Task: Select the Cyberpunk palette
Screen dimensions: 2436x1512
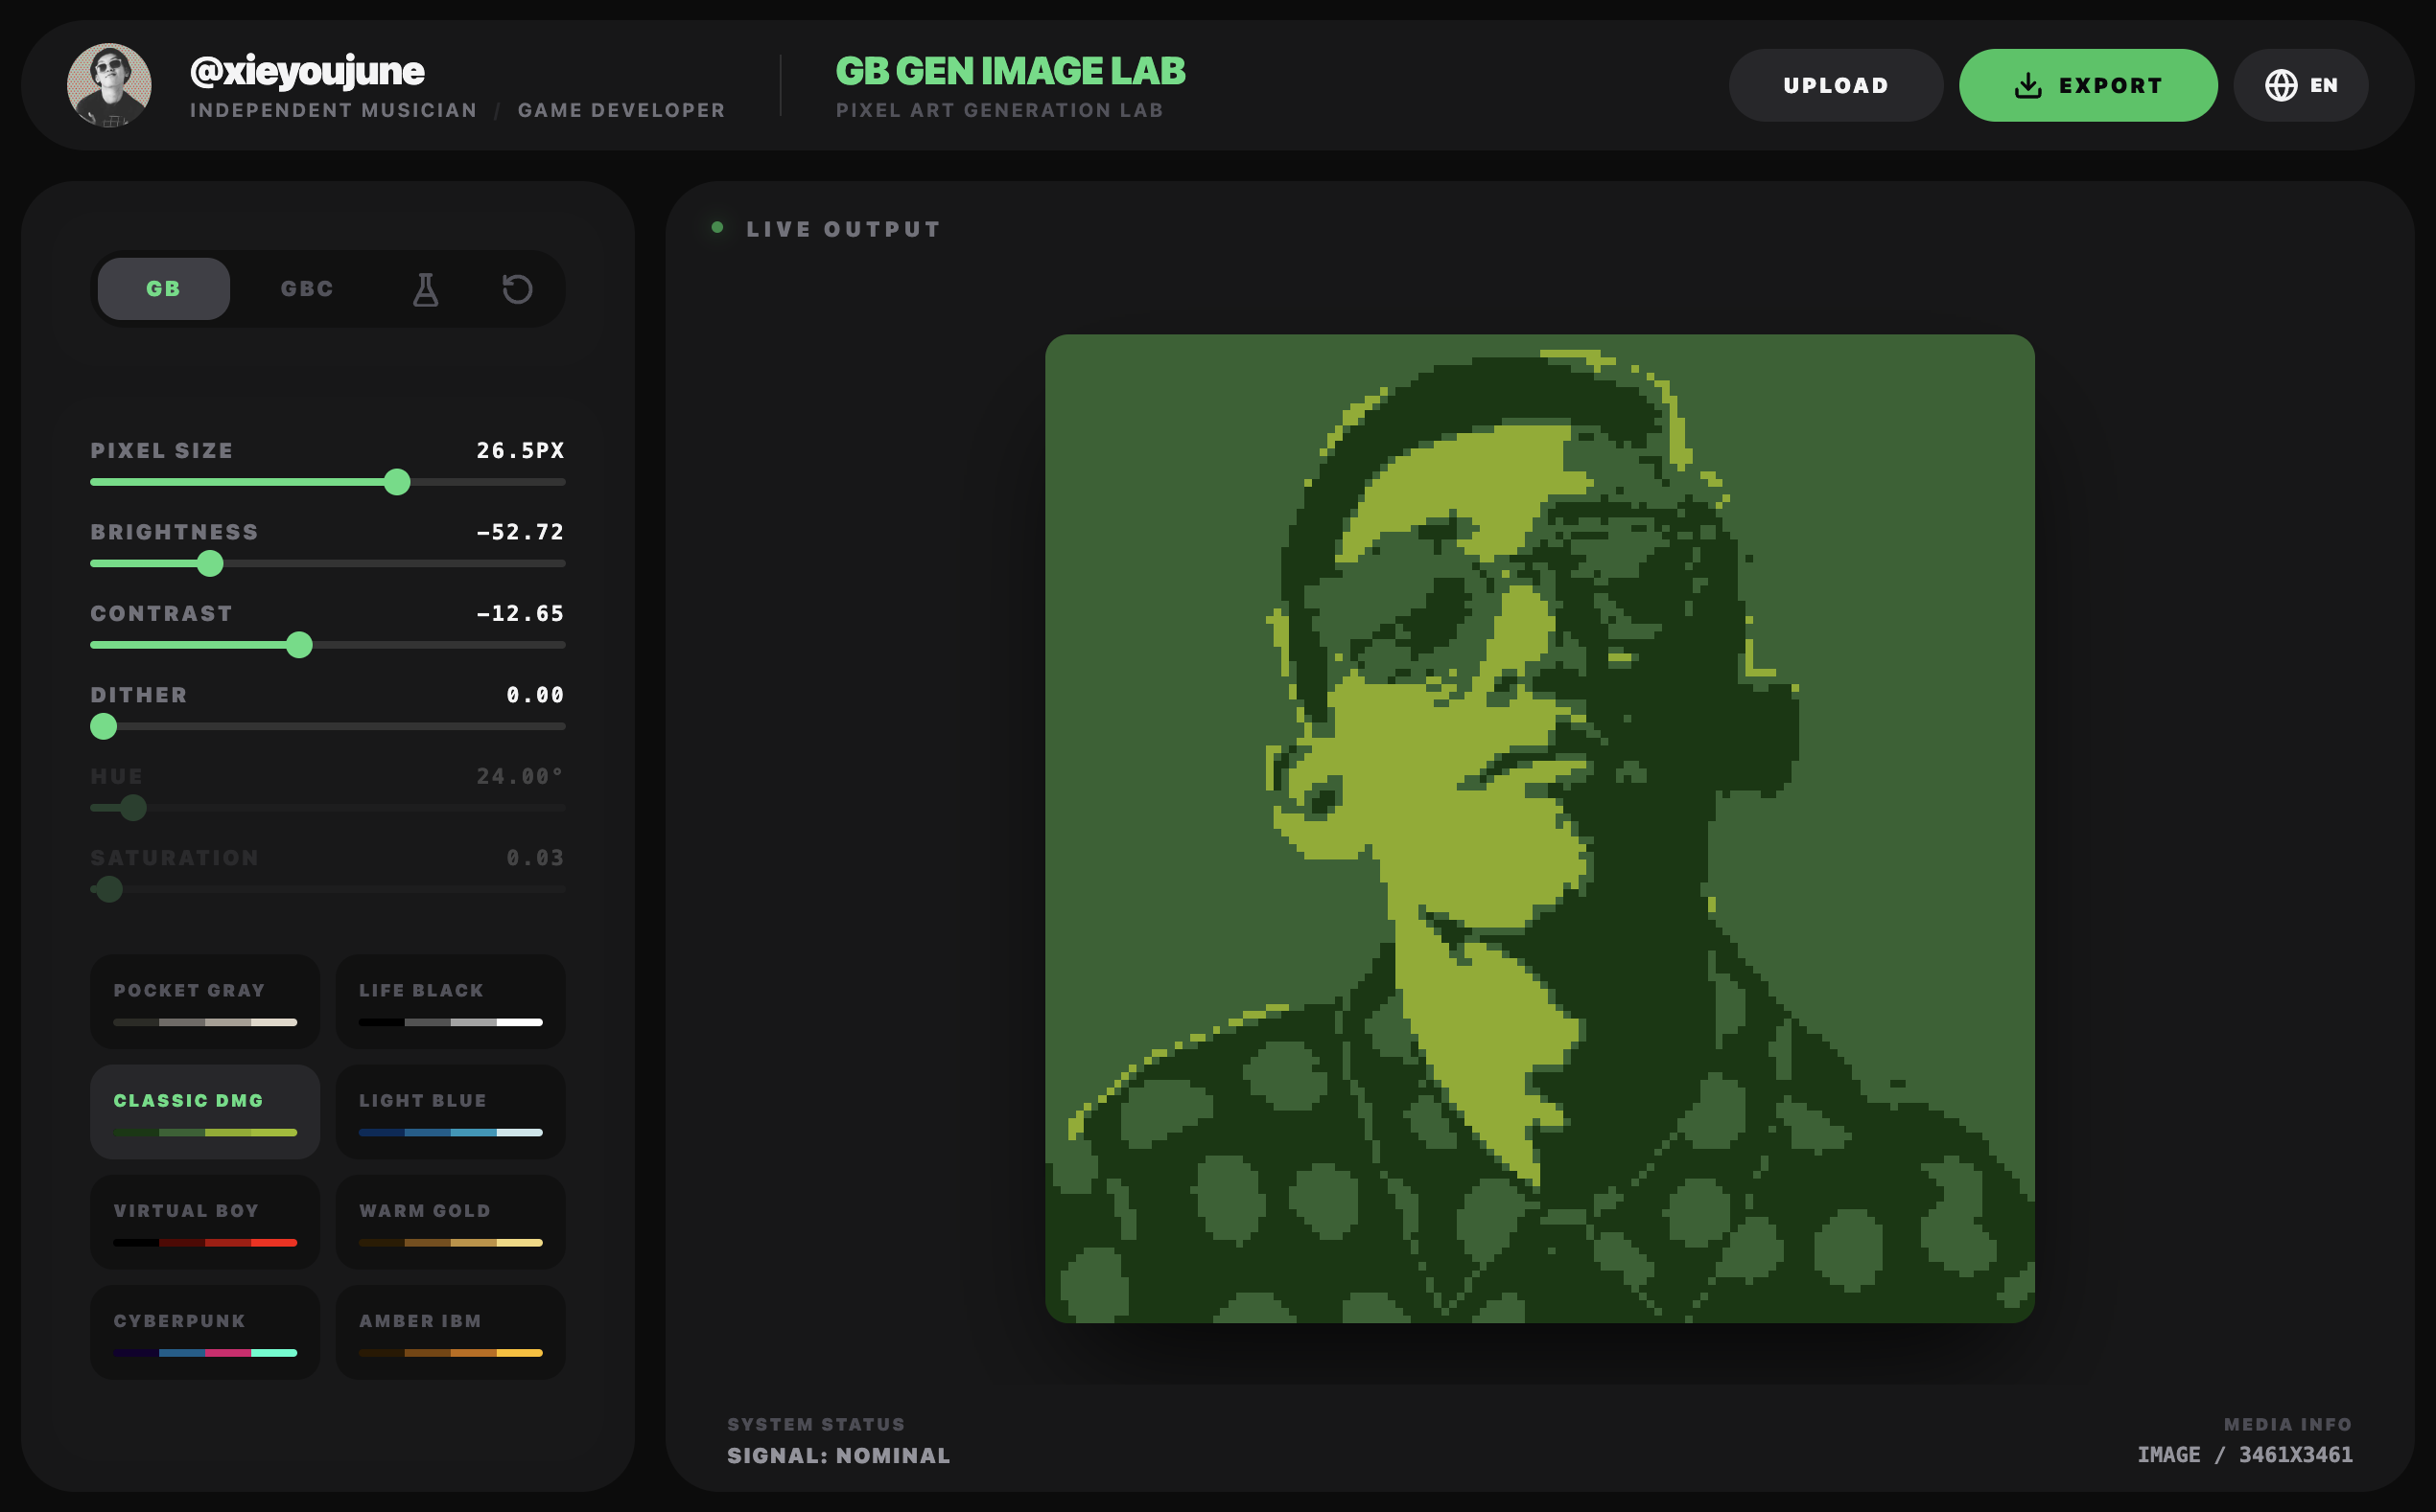Action: pyautogui.click(x=205, y=1332)
